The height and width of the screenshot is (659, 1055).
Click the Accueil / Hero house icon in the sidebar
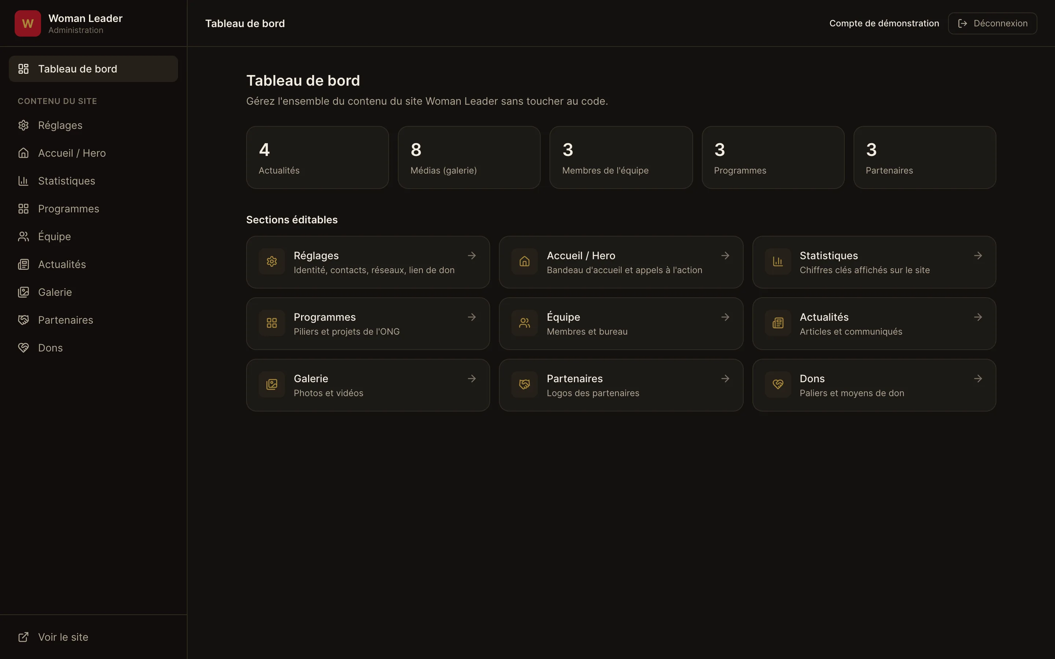click(23, 153)
